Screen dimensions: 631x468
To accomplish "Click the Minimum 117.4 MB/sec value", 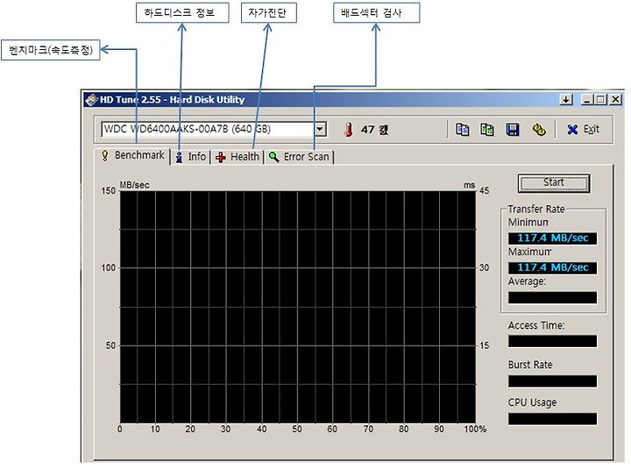I will [552, 238].
